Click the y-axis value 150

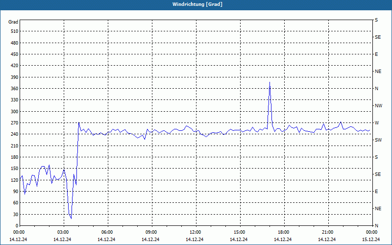coord(15,169)
